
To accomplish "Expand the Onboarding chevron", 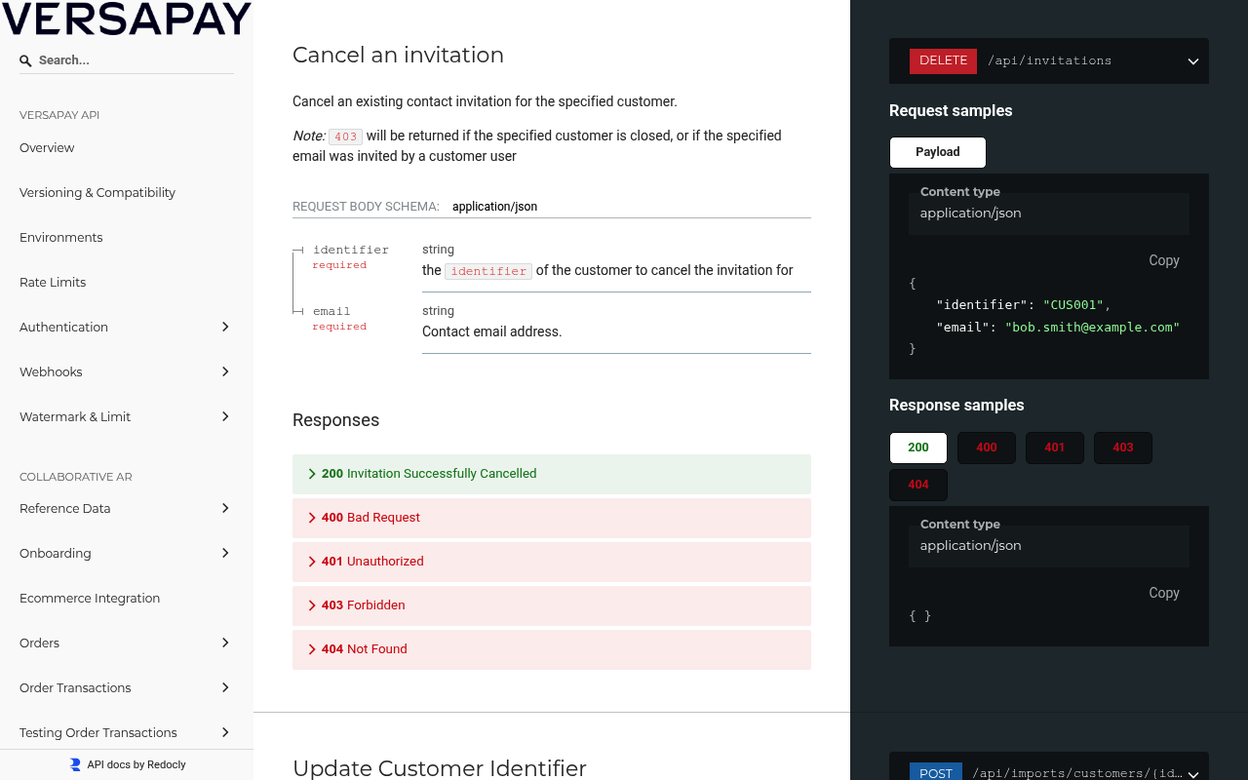I will [225, 553].
